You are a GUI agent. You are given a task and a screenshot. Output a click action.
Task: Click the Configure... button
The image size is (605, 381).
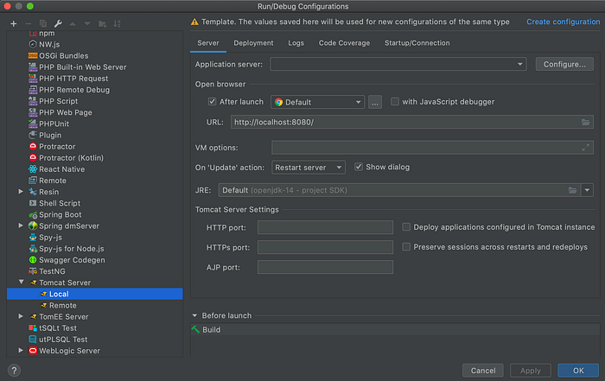[x=564, y=64]
